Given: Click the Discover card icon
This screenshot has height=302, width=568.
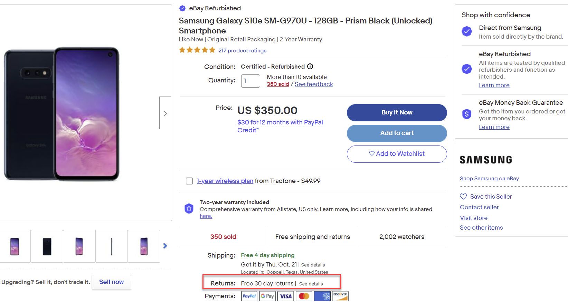Looking at the screenshot, I should [x=340, y=296].
